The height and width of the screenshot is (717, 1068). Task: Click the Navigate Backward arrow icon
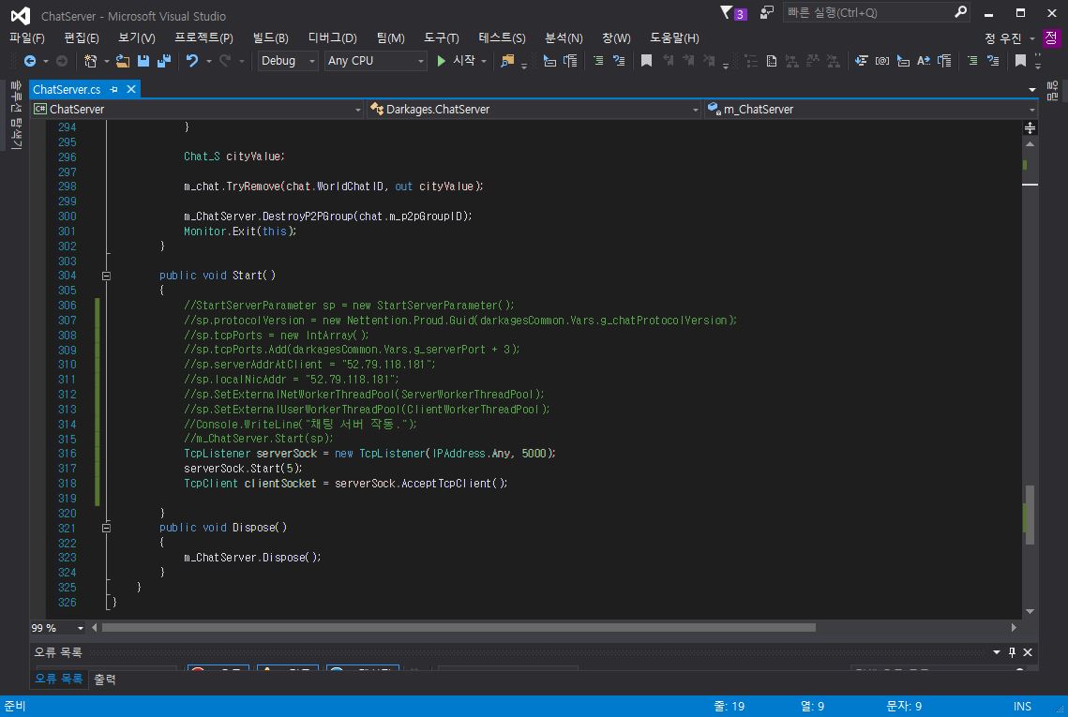click(30, 61)
